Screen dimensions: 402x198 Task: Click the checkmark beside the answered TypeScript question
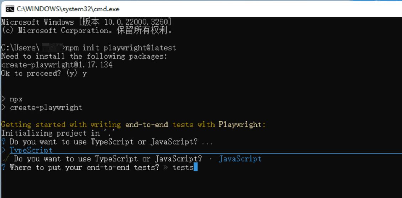point(6,159)
